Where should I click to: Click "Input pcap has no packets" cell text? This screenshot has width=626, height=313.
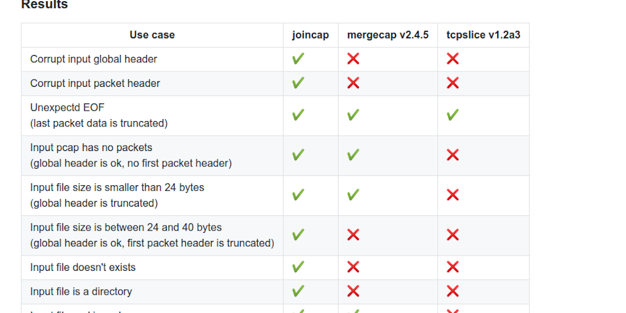pyautogui.click(x=91, y=147)
